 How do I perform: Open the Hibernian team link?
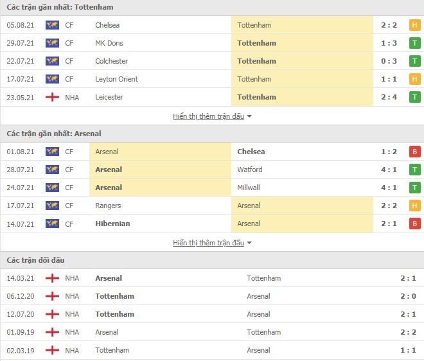[112, 224]
